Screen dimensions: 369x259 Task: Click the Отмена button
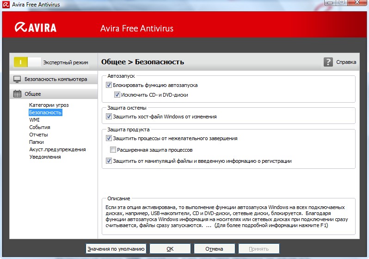[214, 249]
